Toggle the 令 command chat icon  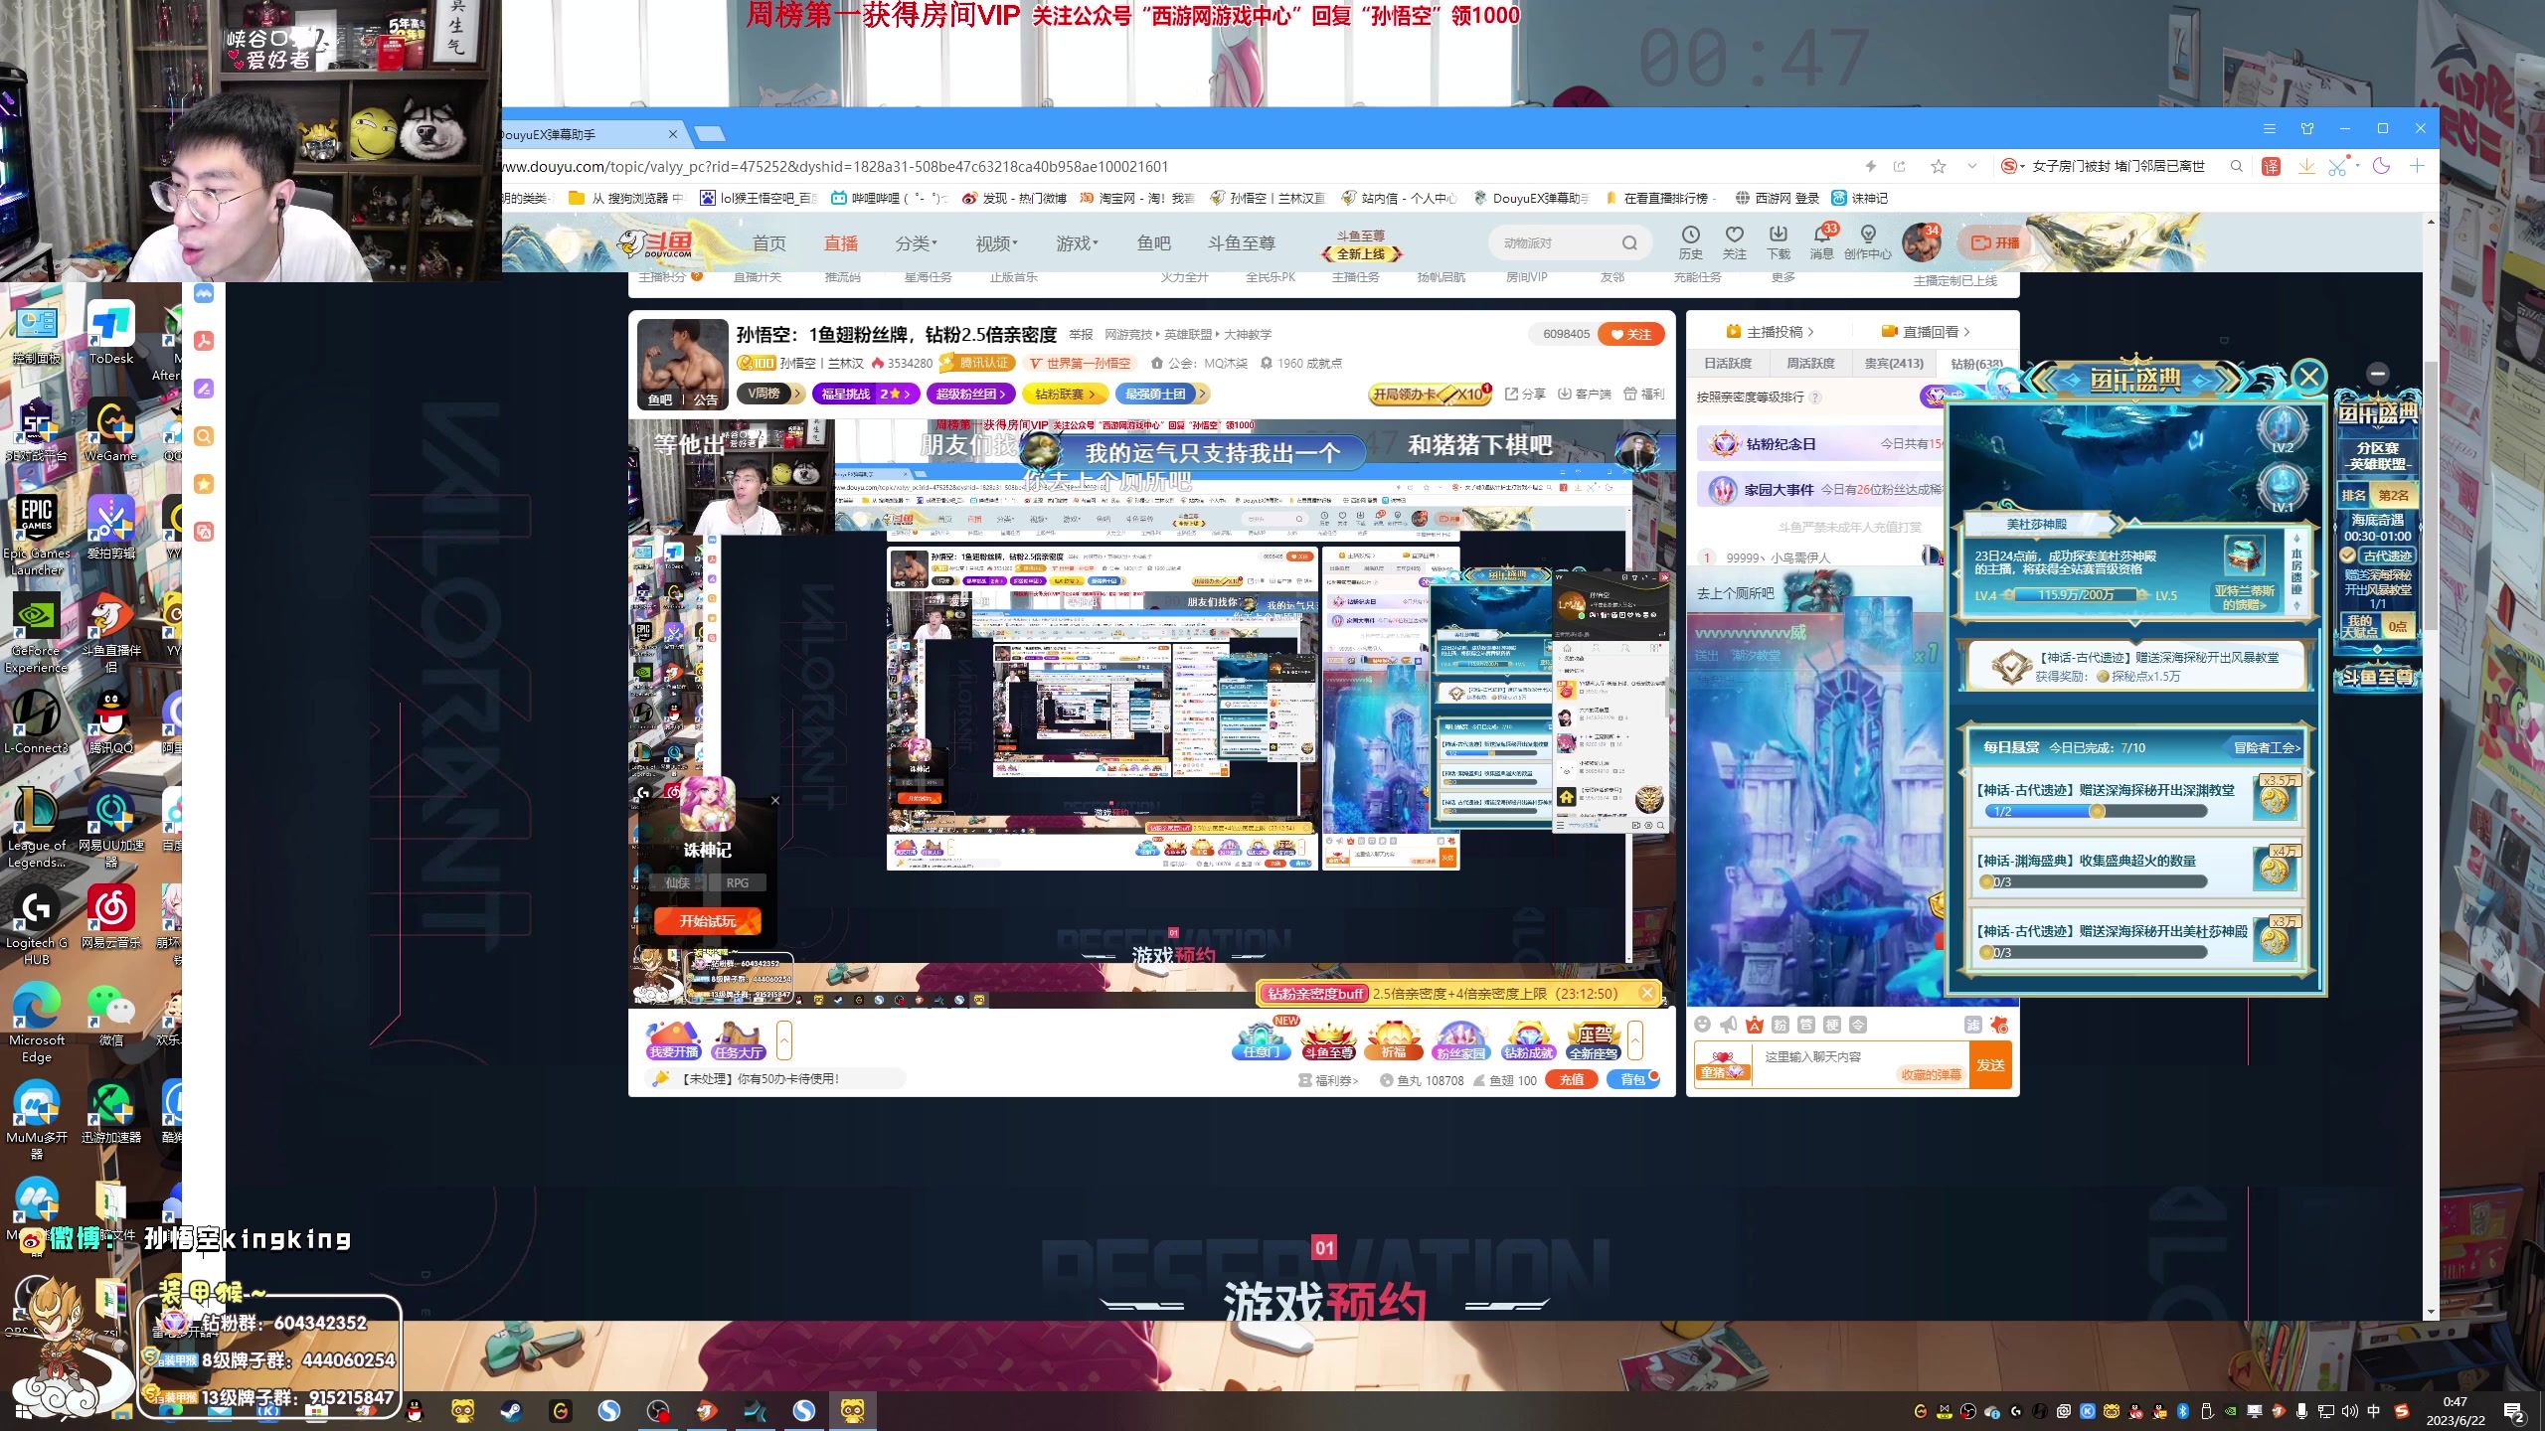tap(1858, 1025)
